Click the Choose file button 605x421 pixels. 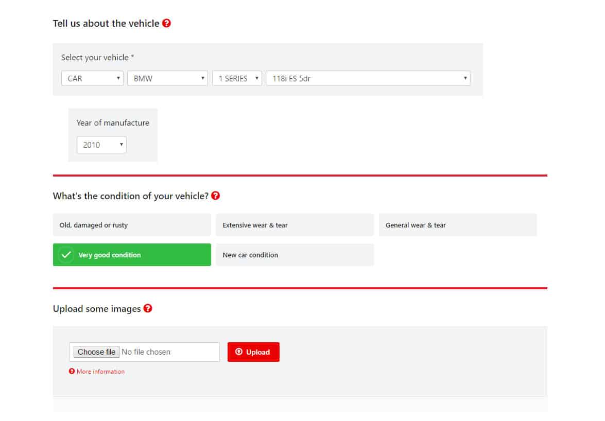click(x=96, y=352)
